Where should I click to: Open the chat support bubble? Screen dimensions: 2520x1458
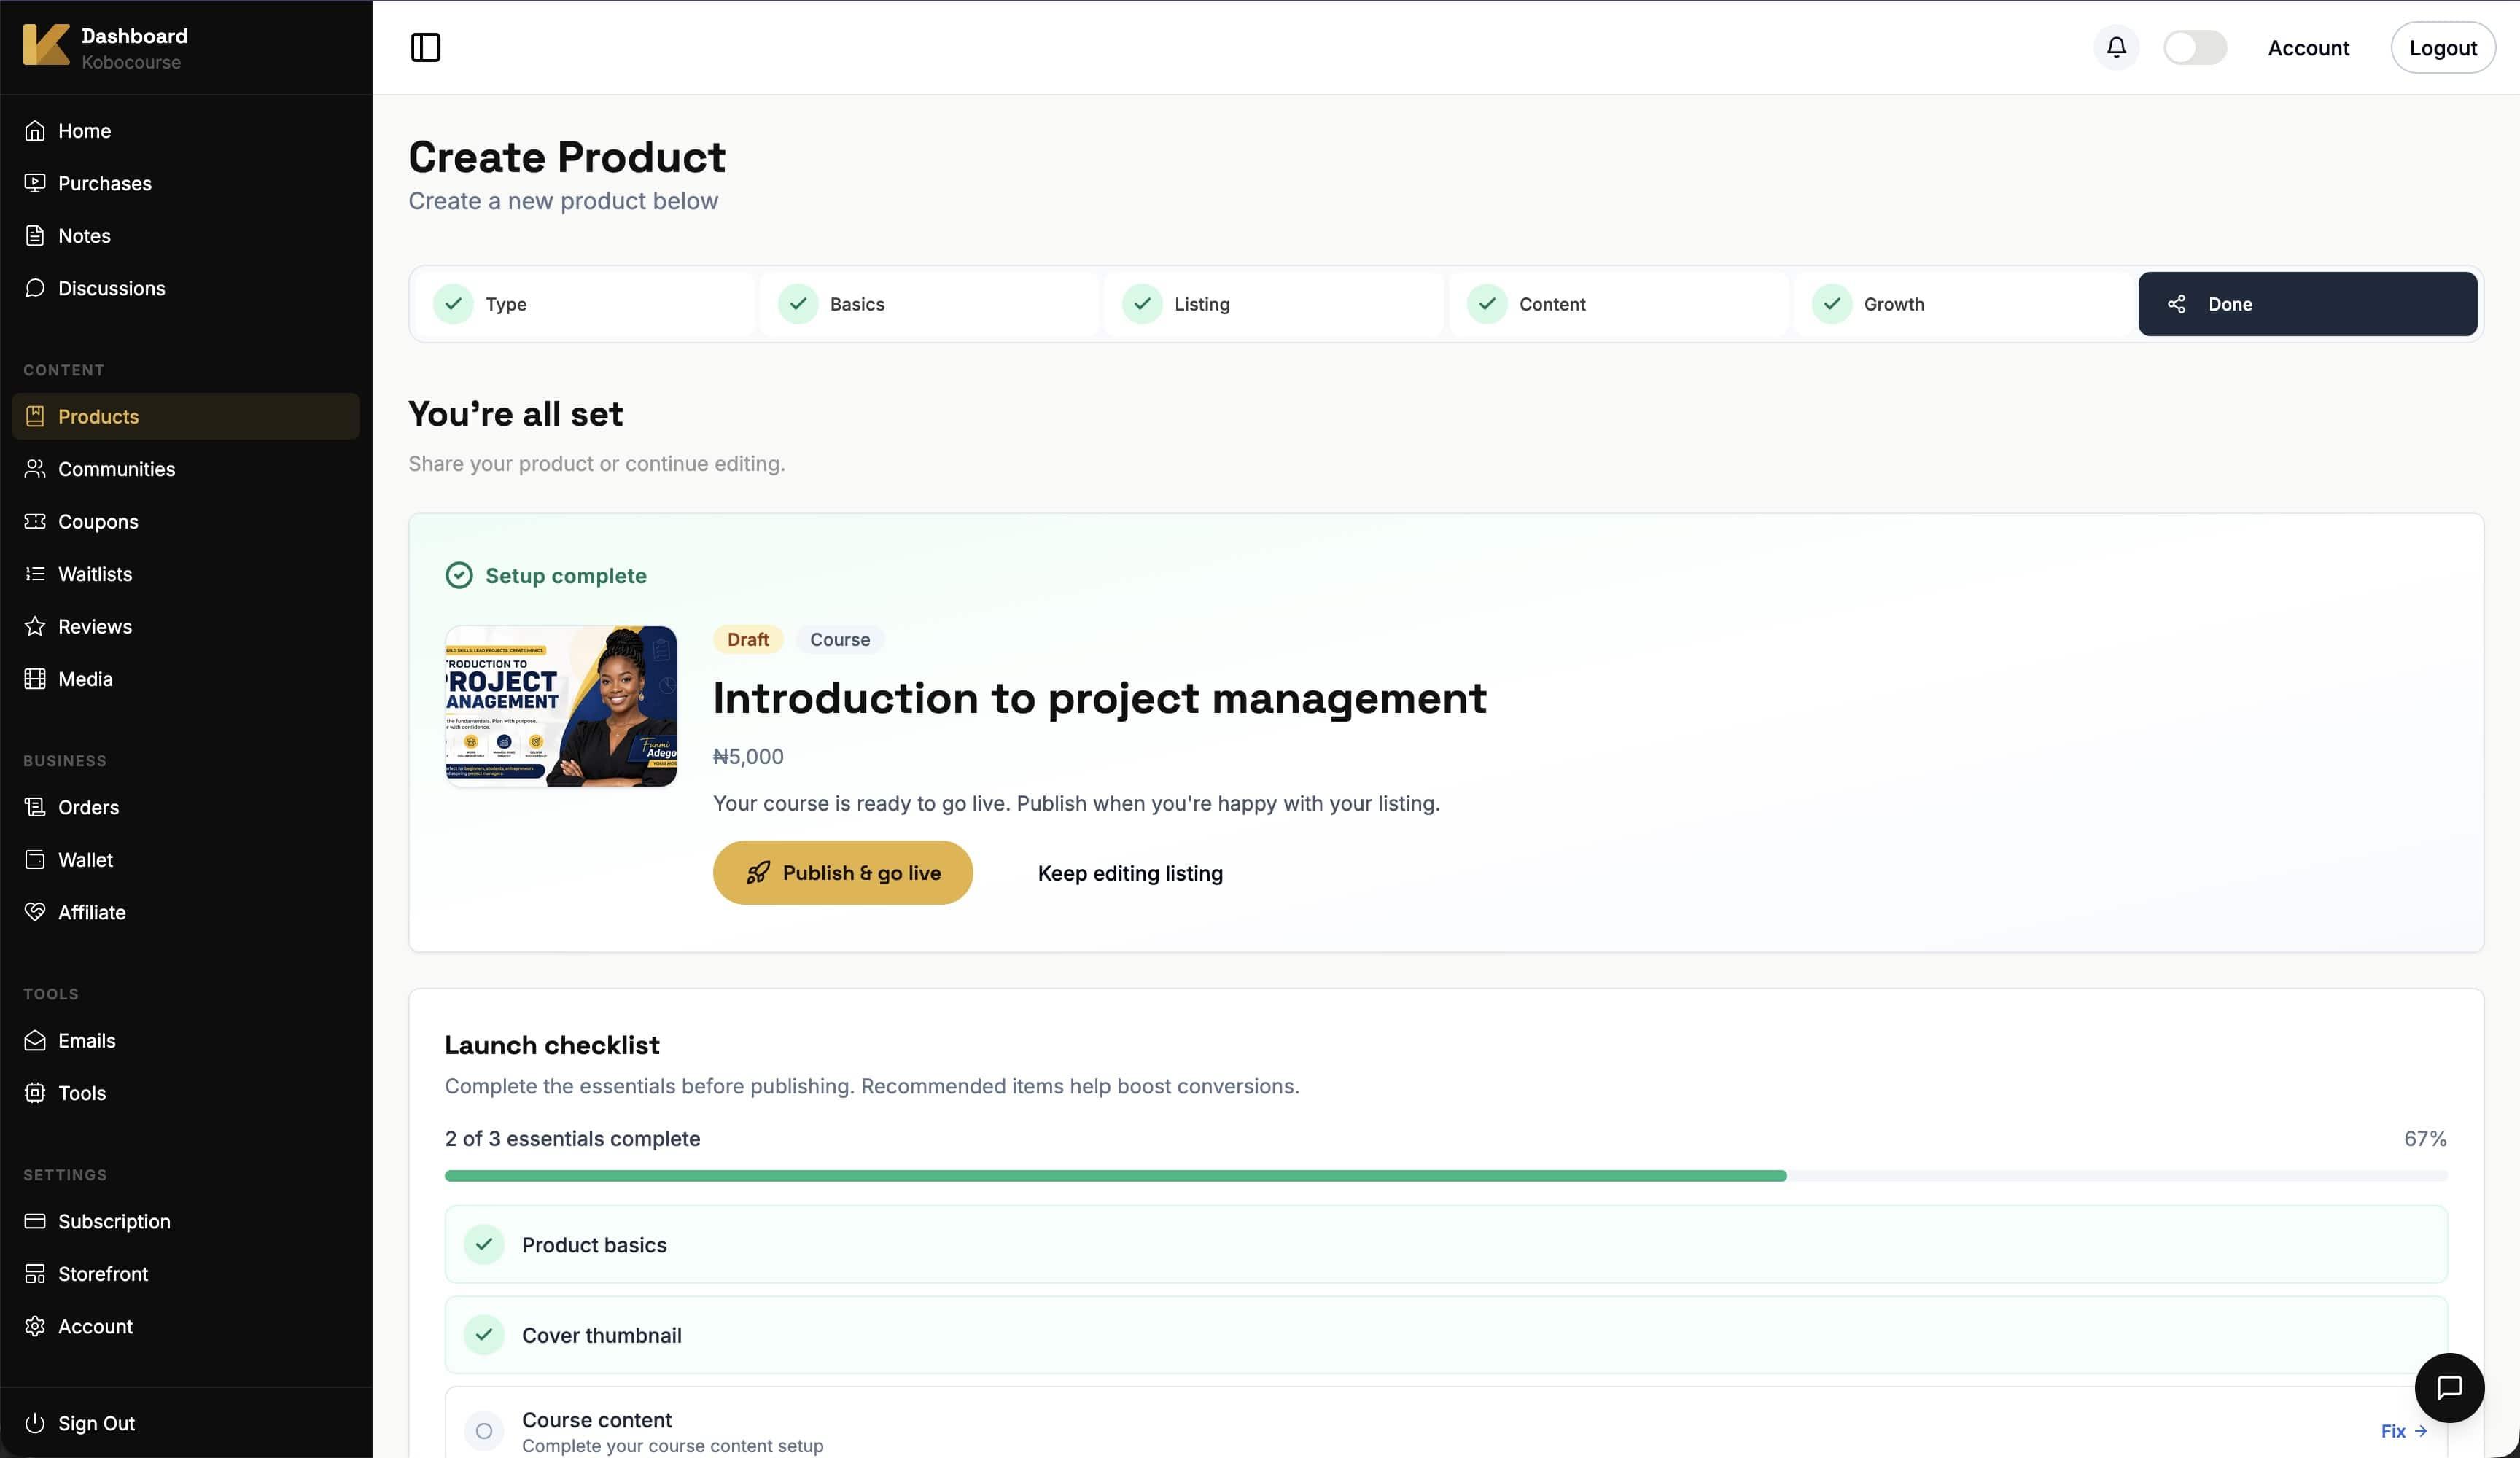(x=2449, y=1388)
